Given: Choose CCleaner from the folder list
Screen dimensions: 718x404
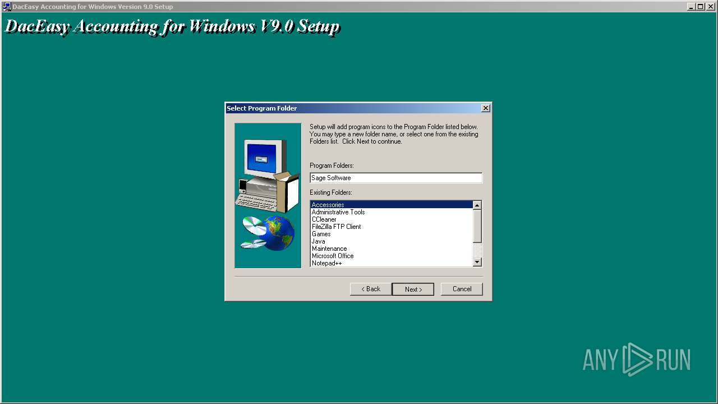Looking at the screenshot, I should pyautogui.click(x=392, y=219).
